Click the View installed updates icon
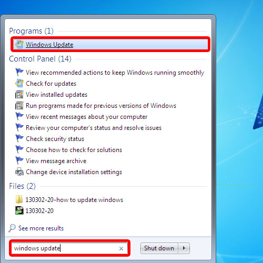 (x=19, y=94)
